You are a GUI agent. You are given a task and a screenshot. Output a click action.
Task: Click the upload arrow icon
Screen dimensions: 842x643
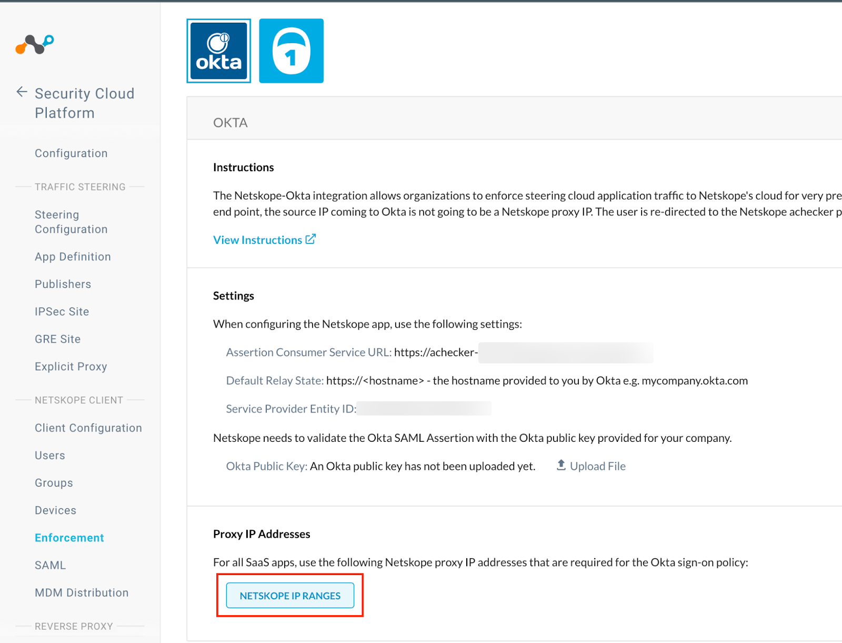click(x=561, y=465)
